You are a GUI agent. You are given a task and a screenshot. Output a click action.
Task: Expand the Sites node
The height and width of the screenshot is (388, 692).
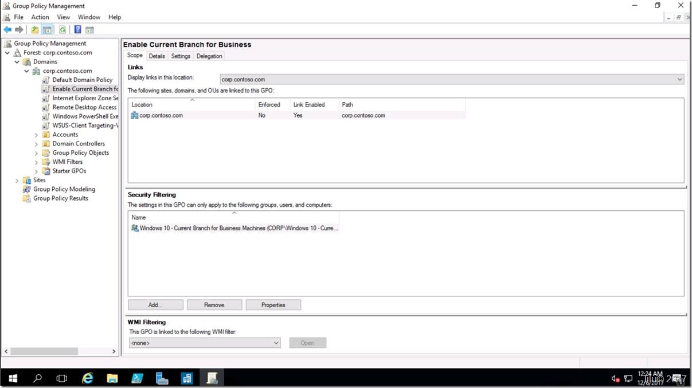(x=17, y=181)
